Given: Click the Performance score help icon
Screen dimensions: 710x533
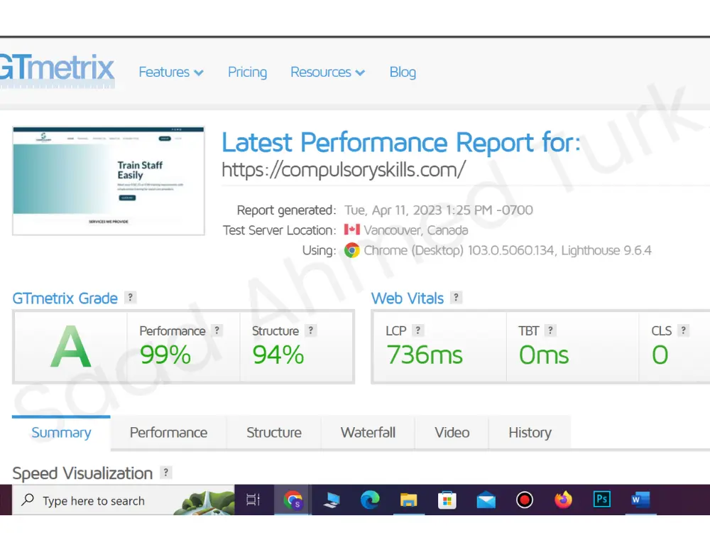Looking at the screenshot, I should point(217,330).
